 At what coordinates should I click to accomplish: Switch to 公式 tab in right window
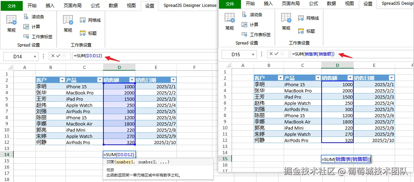[x=313, y=3]
